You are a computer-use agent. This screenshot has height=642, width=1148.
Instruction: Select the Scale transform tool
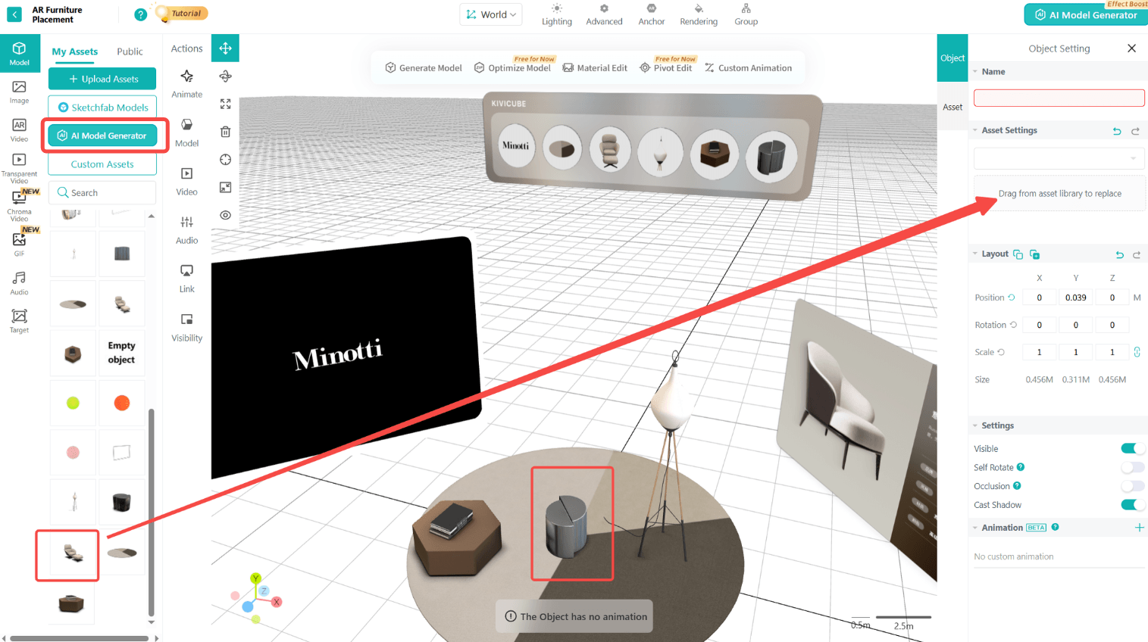225,104
